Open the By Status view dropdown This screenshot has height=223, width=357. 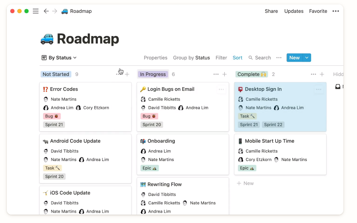pyautogui.click(x=59, y=58)
